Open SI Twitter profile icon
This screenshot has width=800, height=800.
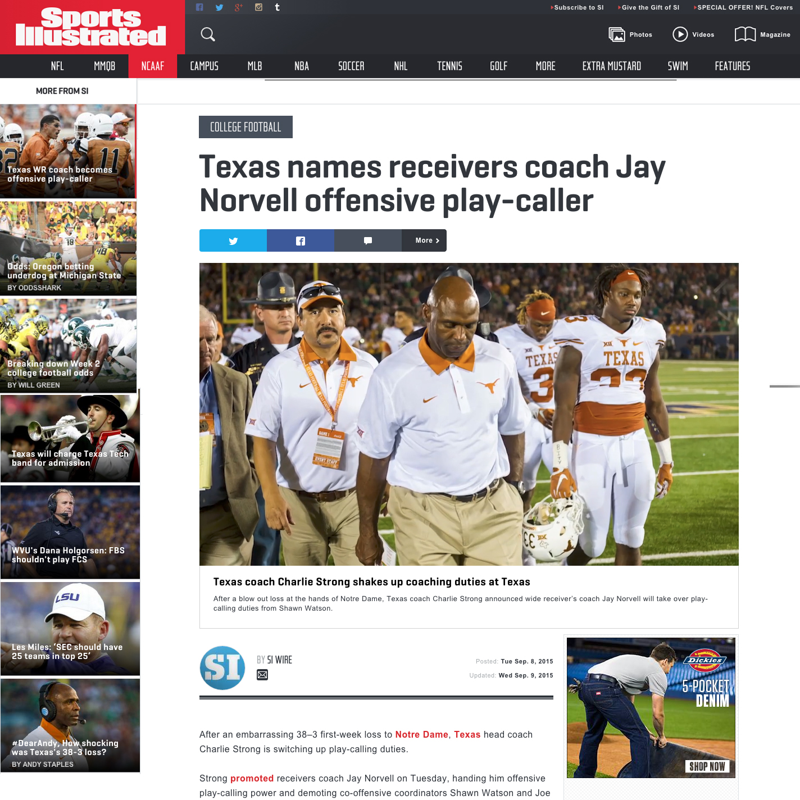(x=219, y=7)
